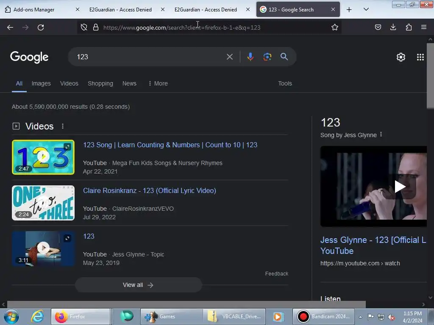Go back to the previous page

(x=10, y=28)
